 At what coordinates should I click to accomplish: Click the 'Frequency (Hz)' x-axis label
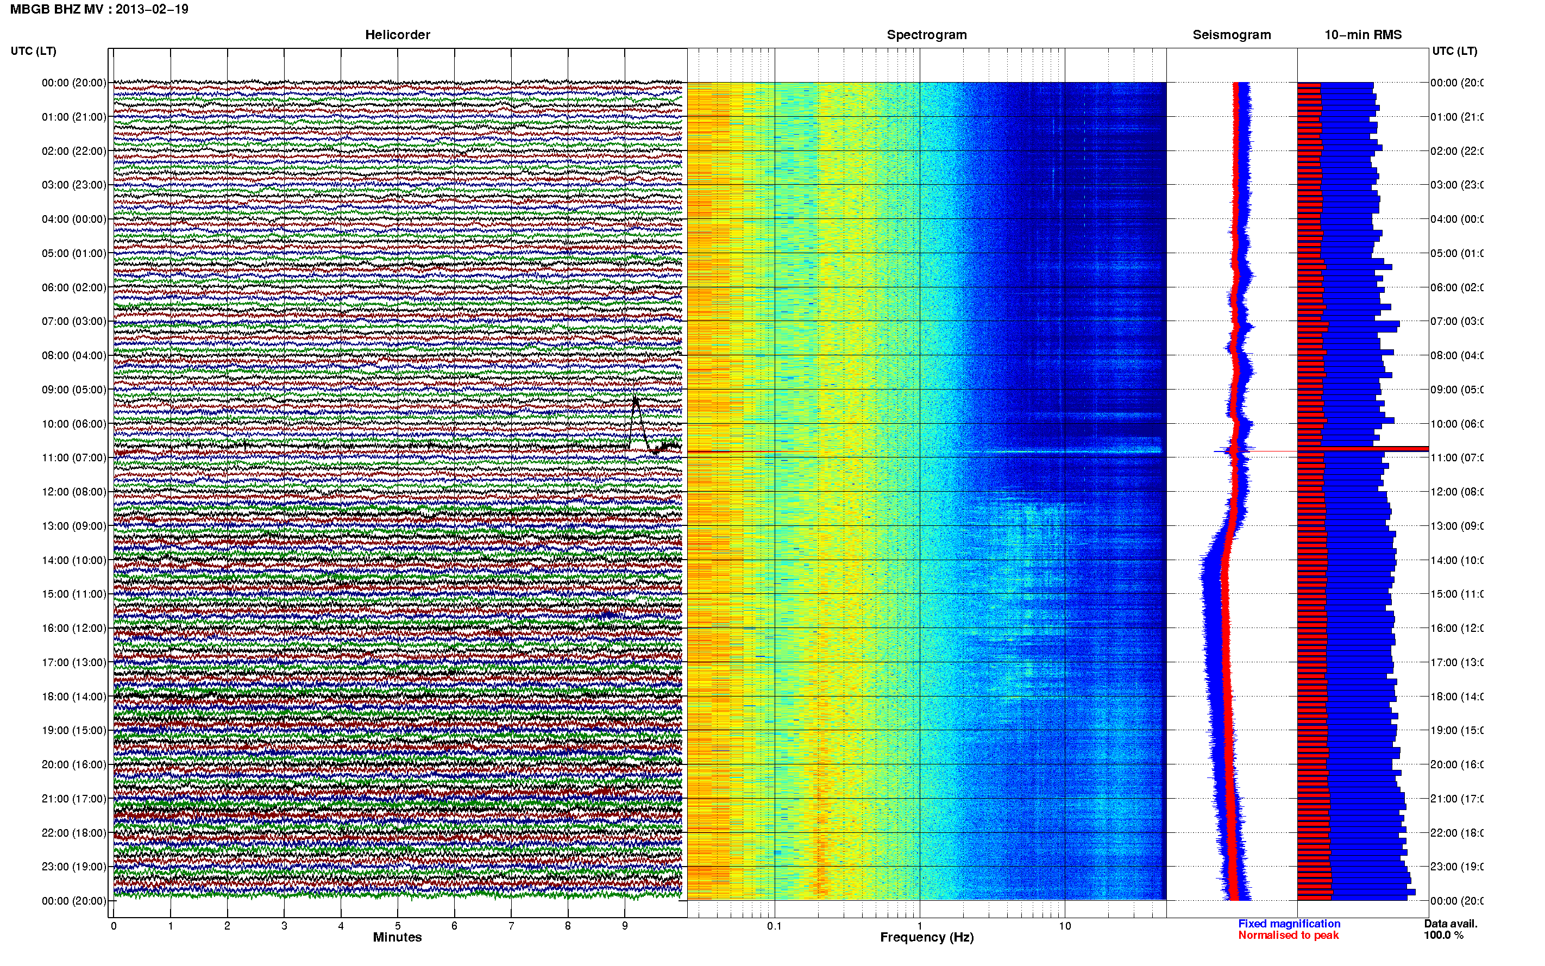(927, 938)
